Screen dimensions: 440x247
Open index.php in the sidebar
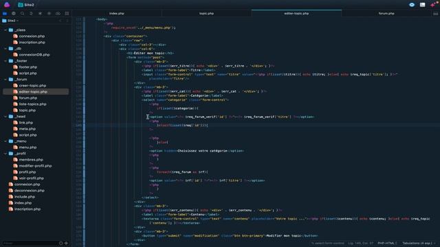pos(23,203)
